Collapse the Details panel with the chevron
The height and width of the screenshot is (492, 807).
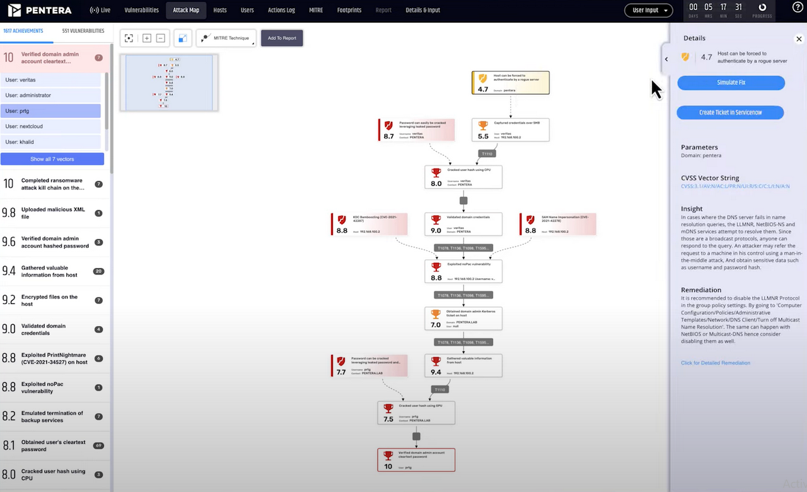click(666, 58)
